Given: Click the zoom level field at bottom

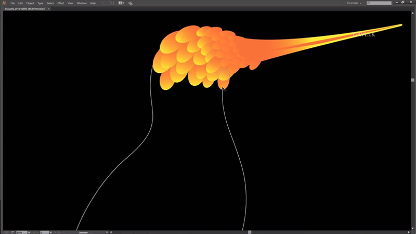Looking at the screenshot, I should click(21, 232).
